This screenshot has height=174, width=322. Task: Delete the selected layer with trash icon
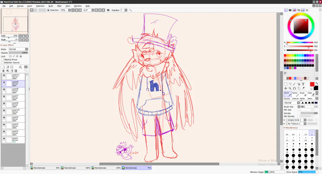(x=16, y=71)
